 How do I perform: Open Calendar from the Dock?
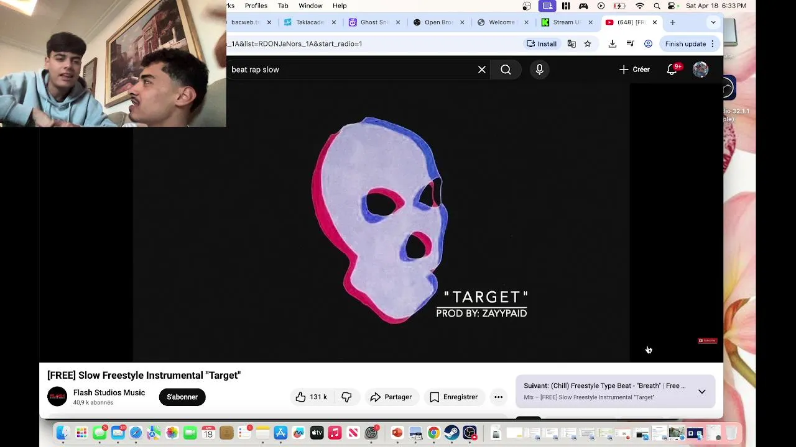tap(208, 433)
